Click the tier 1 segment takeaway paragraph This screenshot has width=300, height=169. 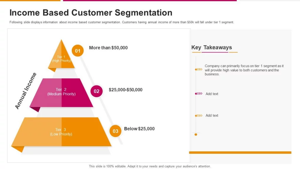(x=244, y=70)
